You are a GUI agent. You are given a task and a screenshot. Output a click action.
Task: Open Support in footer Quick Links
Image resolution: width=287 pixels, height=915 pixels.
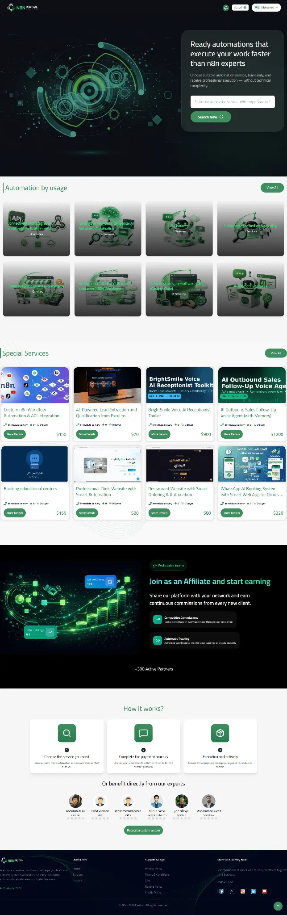78,881
